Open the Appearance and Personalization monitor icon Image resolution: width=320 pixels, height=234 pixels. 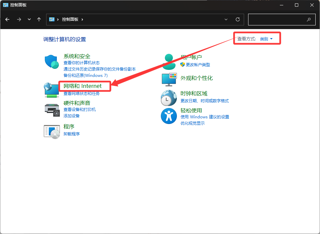pos(169,79)
